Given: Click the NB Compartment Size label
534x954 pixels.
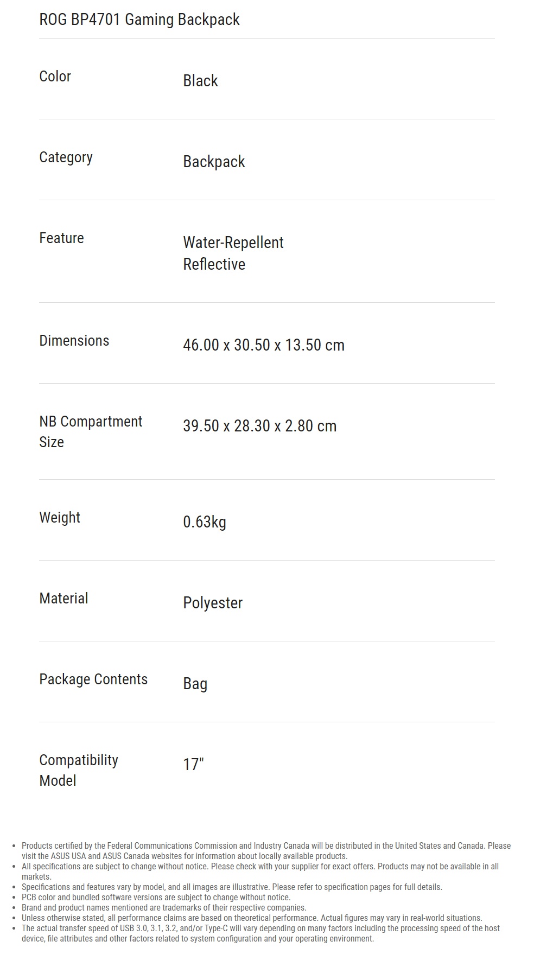Looking at the screenshot, I should [x=90, y=431].
